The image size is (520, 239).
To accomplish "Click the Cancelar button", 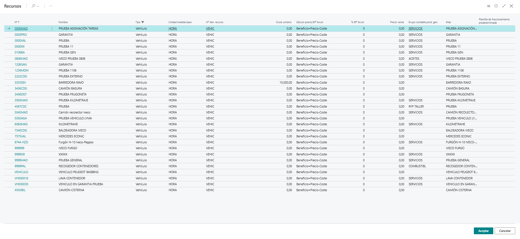I will pyautogui.click(x=505, y=231).
